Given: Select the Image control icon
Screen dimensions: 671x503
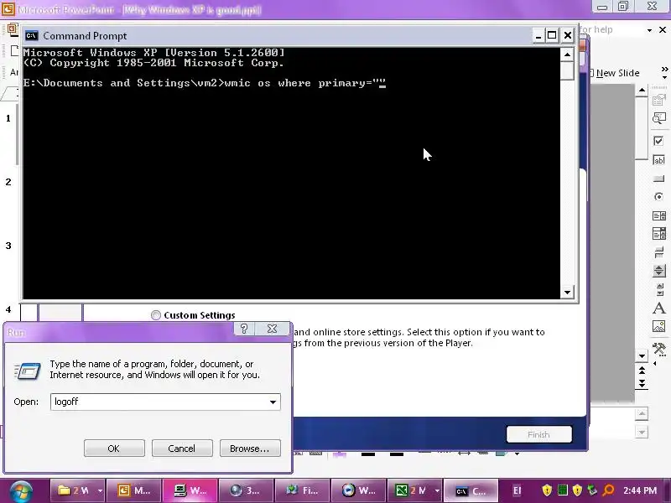Looking at the screenshot, I should (658, 326).
